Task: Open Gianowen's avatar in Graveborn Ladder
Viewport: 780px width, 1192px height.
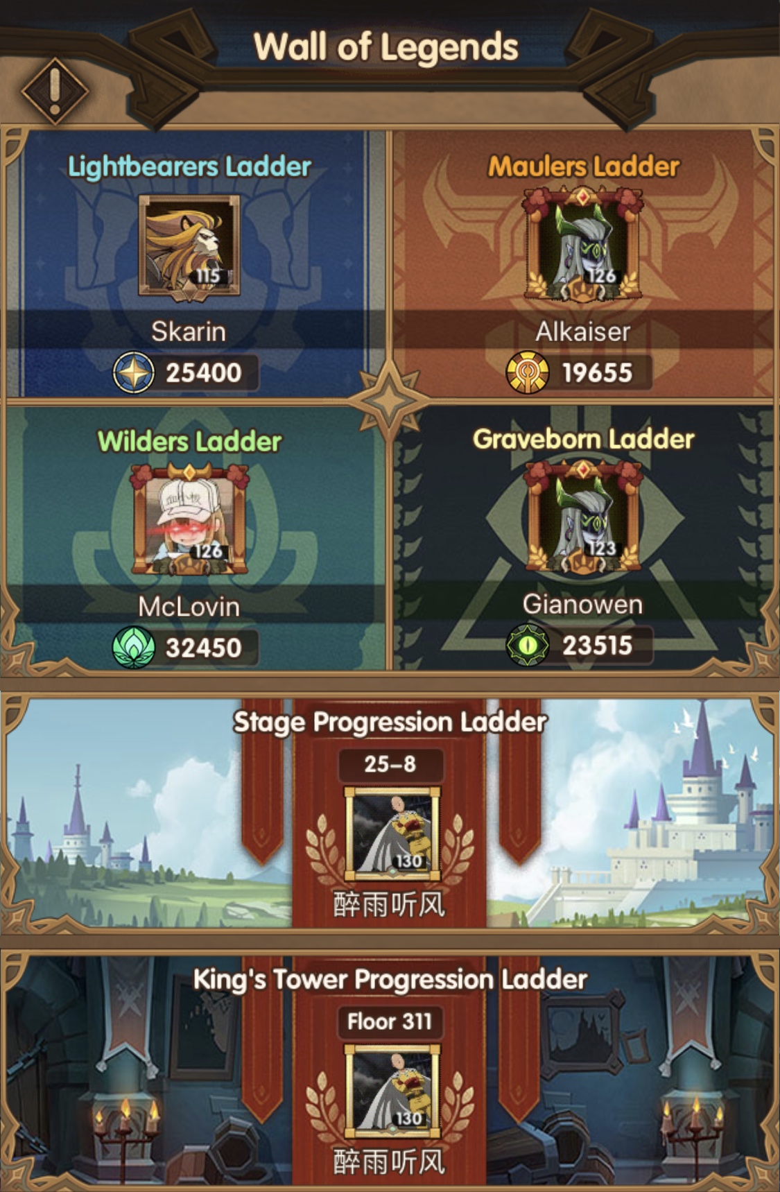Action: (582, 517)
